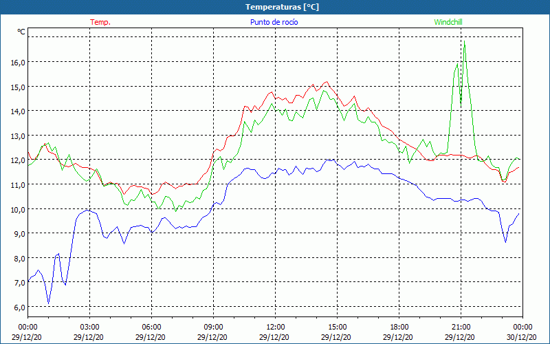Click the blue dew point minimum near 01:00

(48, 303)
